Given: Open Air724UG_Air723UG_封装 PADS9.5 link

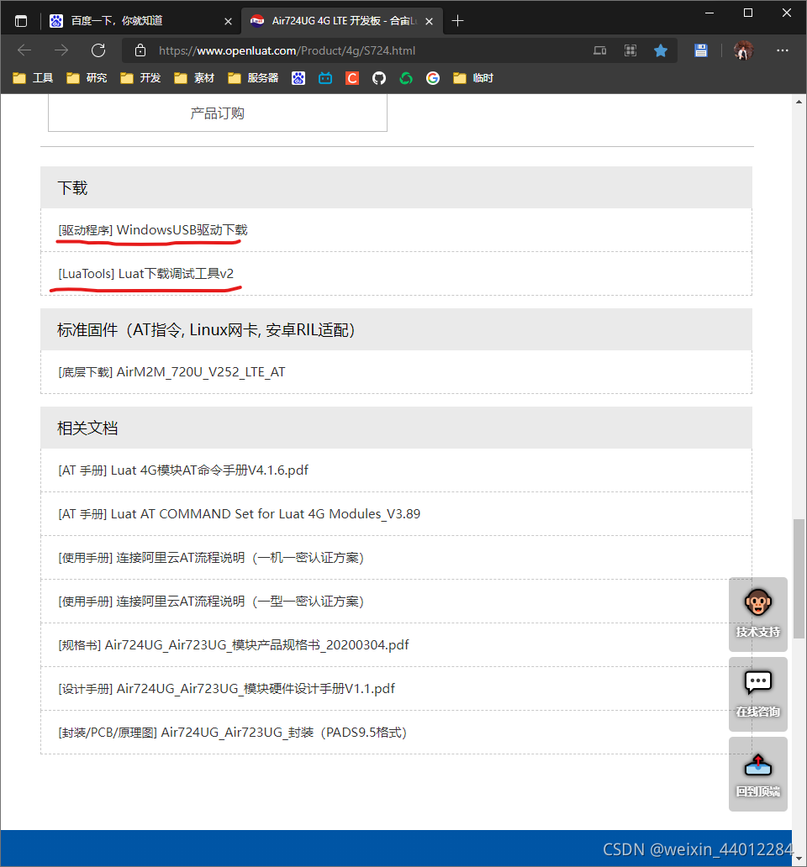Looking at the screenshot, I should coord(232,733).
